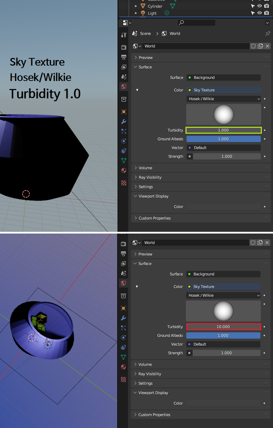The height and width of the screenshot is (428, 273).
Task: Disable Cylinder in renders via camera icon
Action: pyautogui.click(x=266, y=6)
